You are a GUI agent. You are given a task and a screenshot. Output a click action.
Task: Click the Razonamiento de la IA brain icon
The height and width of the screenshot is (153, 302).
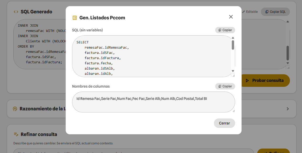click(15, 109)
